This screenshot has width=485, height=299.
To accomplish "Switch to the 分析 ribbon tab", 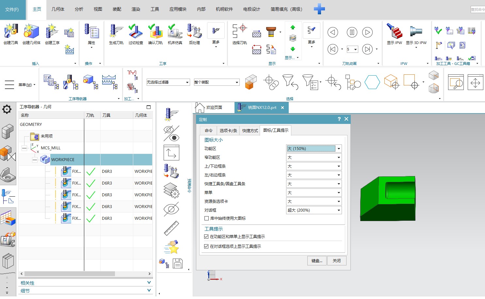I will coord(79,9).
